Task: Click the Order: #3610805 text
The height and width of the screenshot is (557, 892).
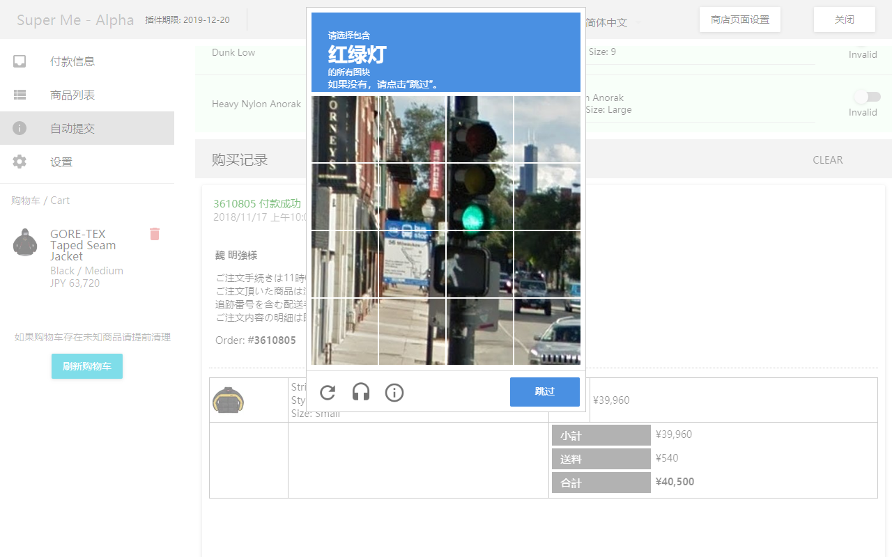Action: coord(256,340)
